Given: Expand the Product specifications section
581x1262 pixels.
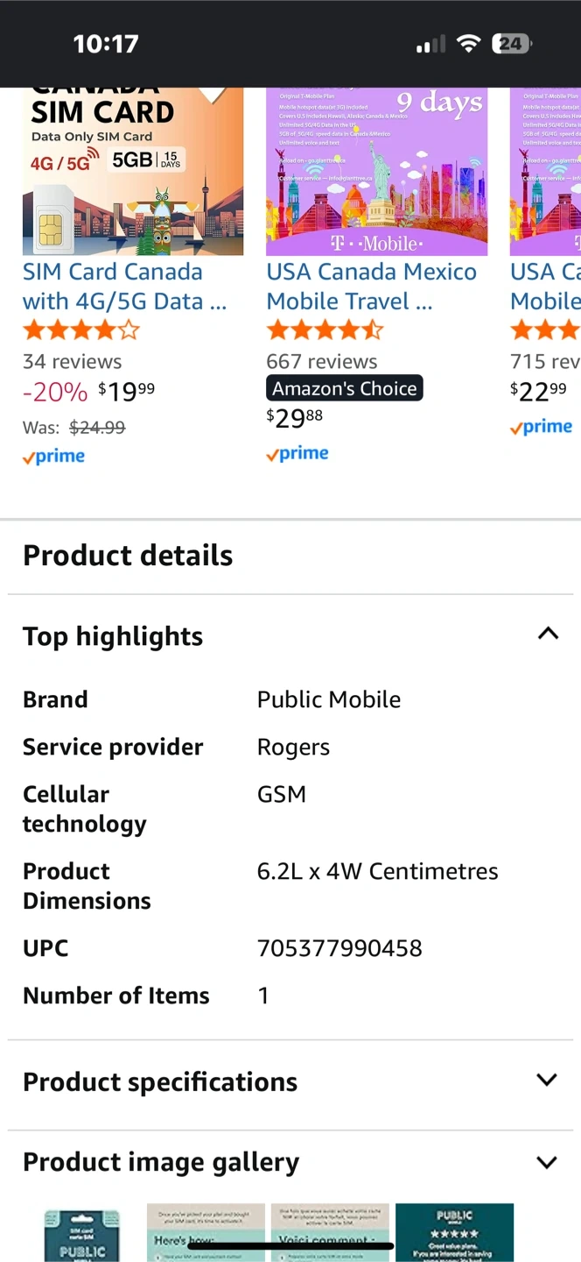Looking at the screenshot, I should [547, 1080].
